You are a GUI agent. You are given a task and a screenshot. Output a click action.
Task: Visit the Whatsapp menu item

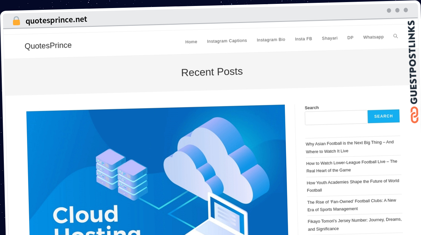[373, 37]
